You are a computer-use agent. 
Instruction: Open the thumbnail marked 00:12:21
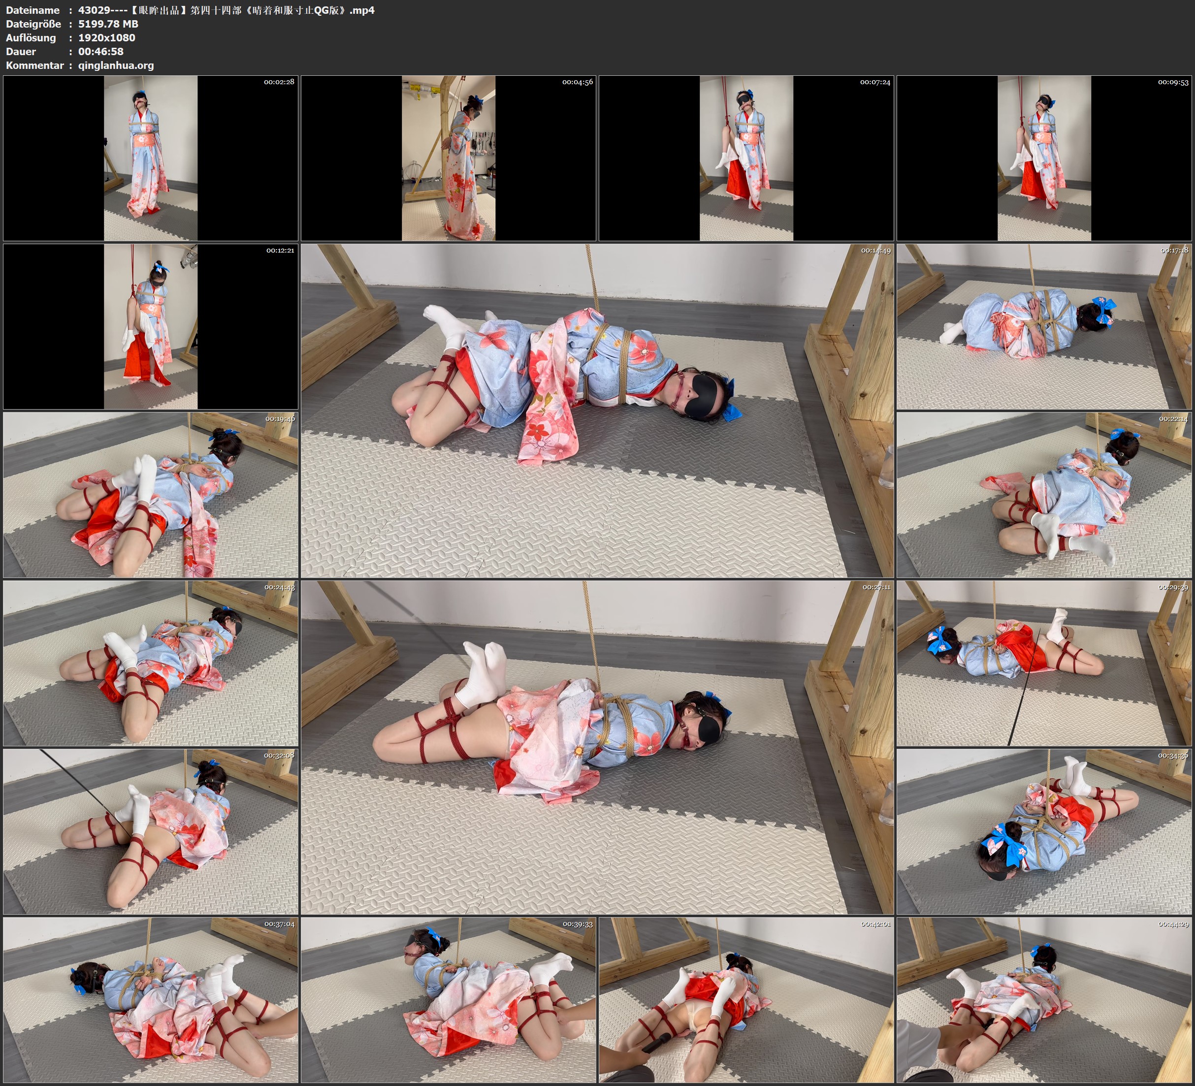coord(151,326)
